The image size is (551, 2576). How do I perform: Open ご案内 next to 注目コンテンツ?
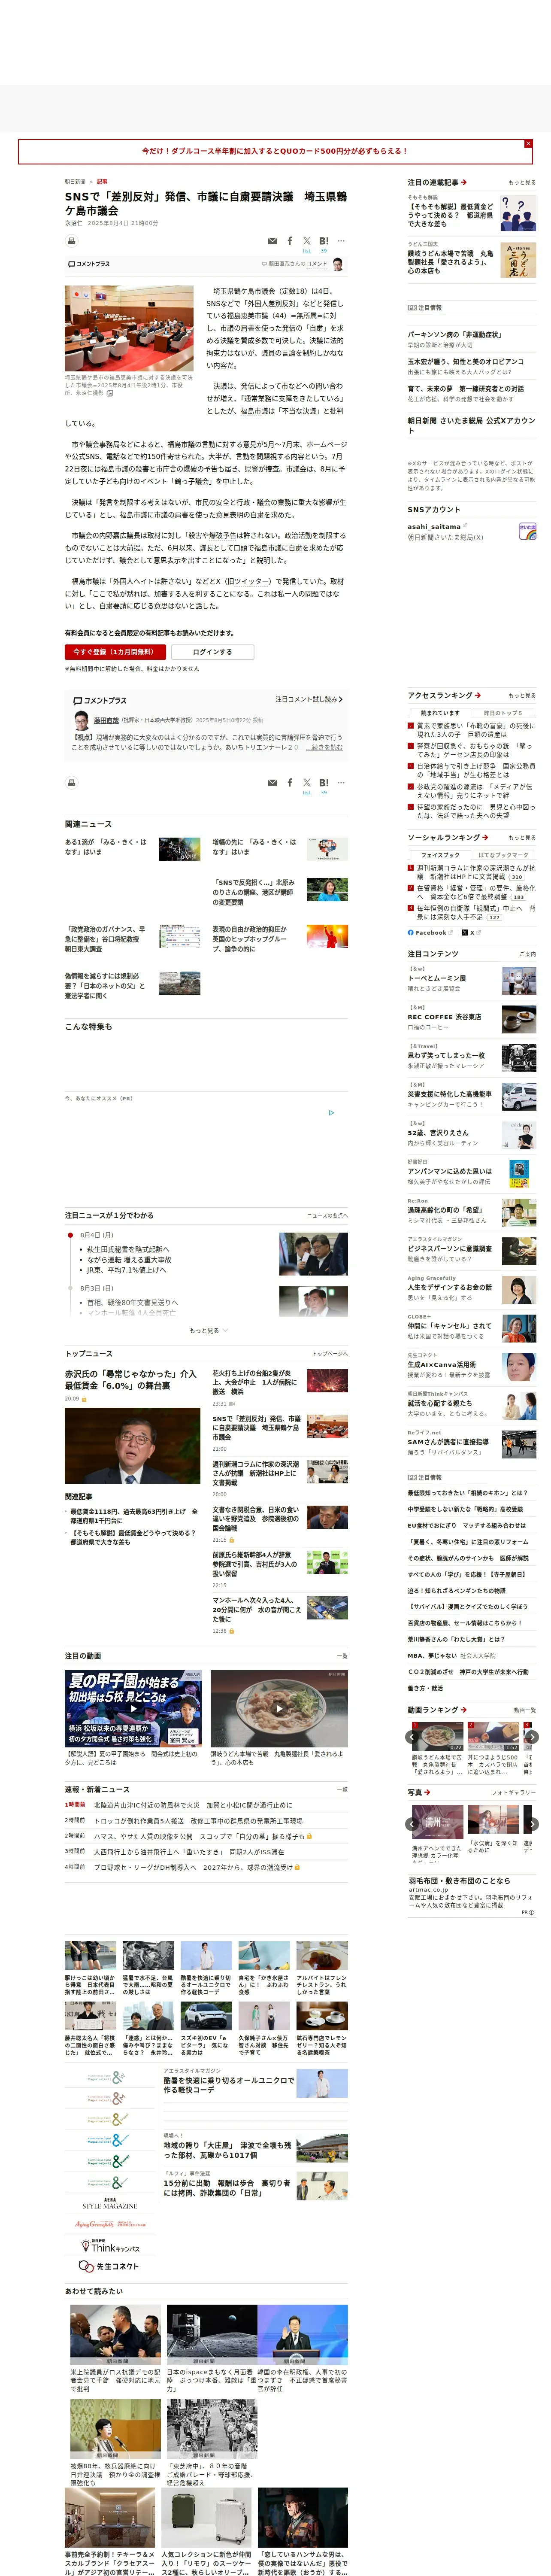pos(528,954)
